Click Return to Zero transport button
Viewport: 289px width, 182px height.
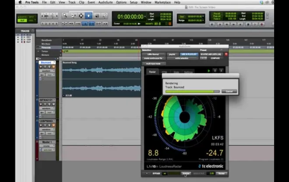pos(220,24)
